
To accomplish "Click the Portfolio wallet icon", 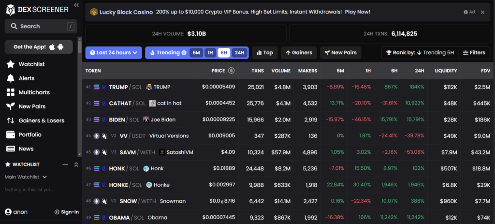I will [11, 134].
